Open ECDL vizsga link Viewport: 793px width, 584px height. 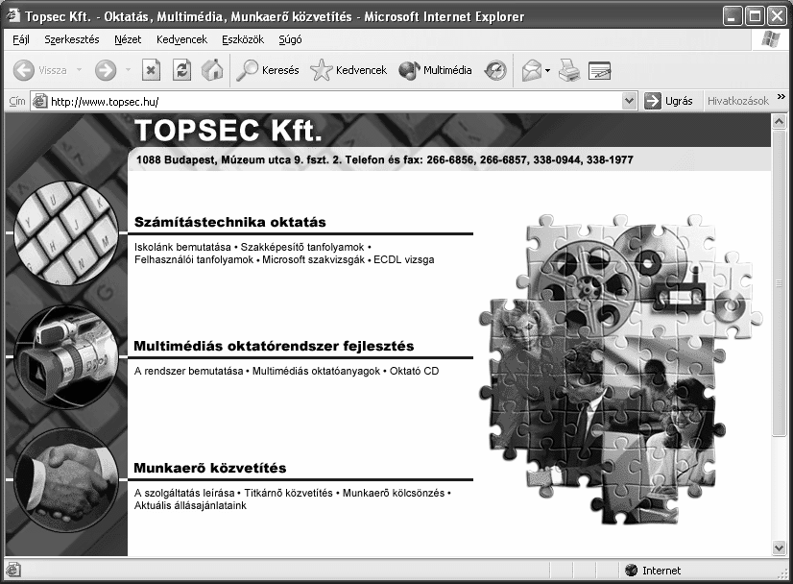[x=404, y=259]
